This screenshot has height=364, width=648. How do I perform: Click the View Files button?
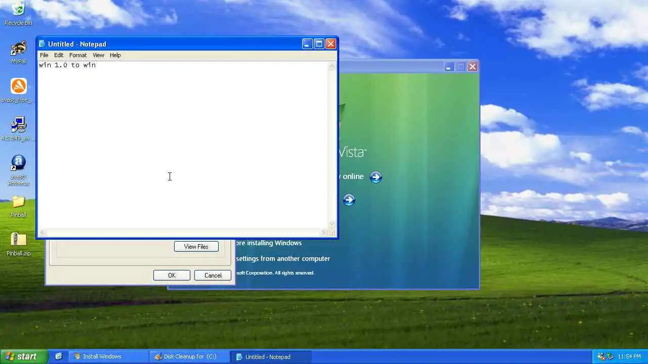[196, 247]
